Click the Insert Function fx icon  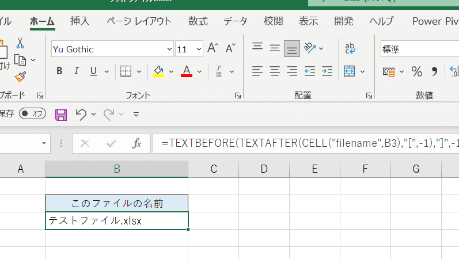[137, 143]
